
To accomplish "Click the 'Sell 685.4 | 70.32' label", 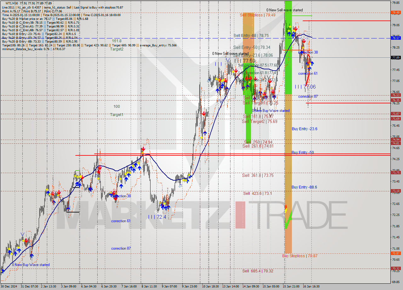I will tap(258, 271).
